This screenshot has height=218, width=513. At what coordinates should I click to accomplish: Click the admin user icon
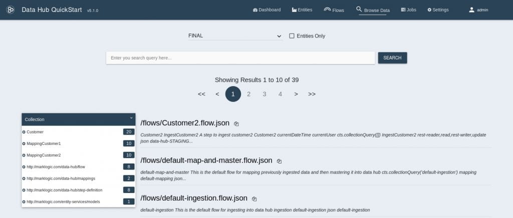point(471,9)
